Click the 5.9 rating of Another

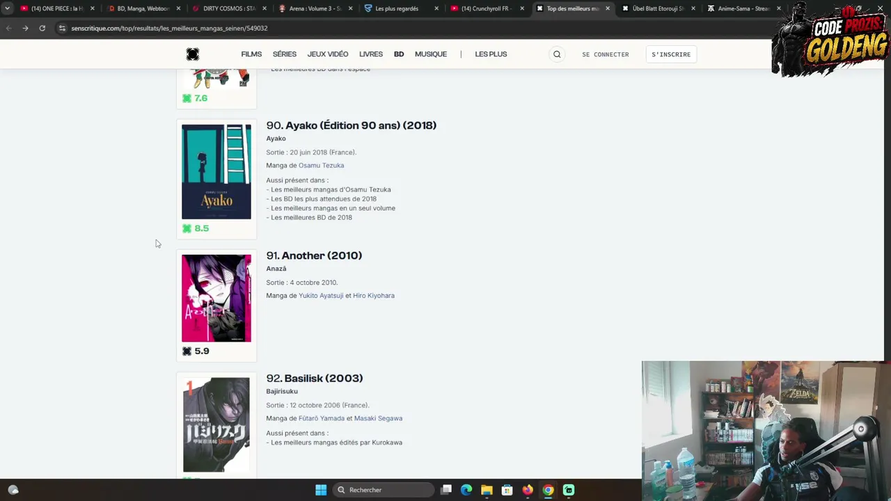196,351
